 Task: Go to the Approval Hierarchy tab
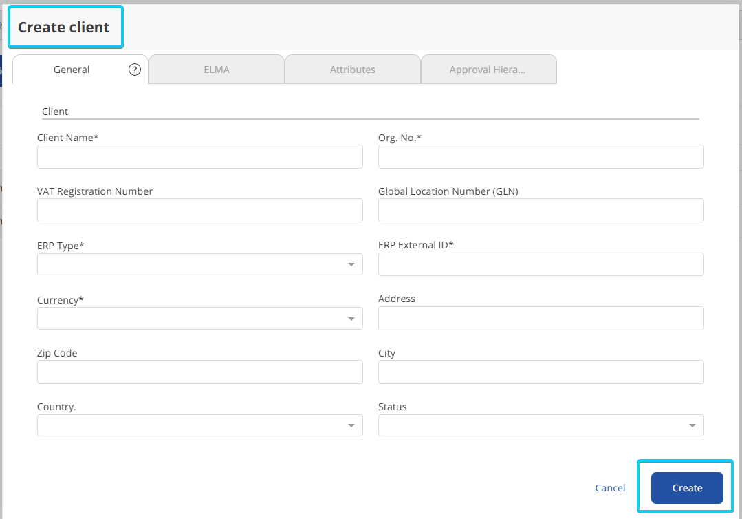click(488, 70)
